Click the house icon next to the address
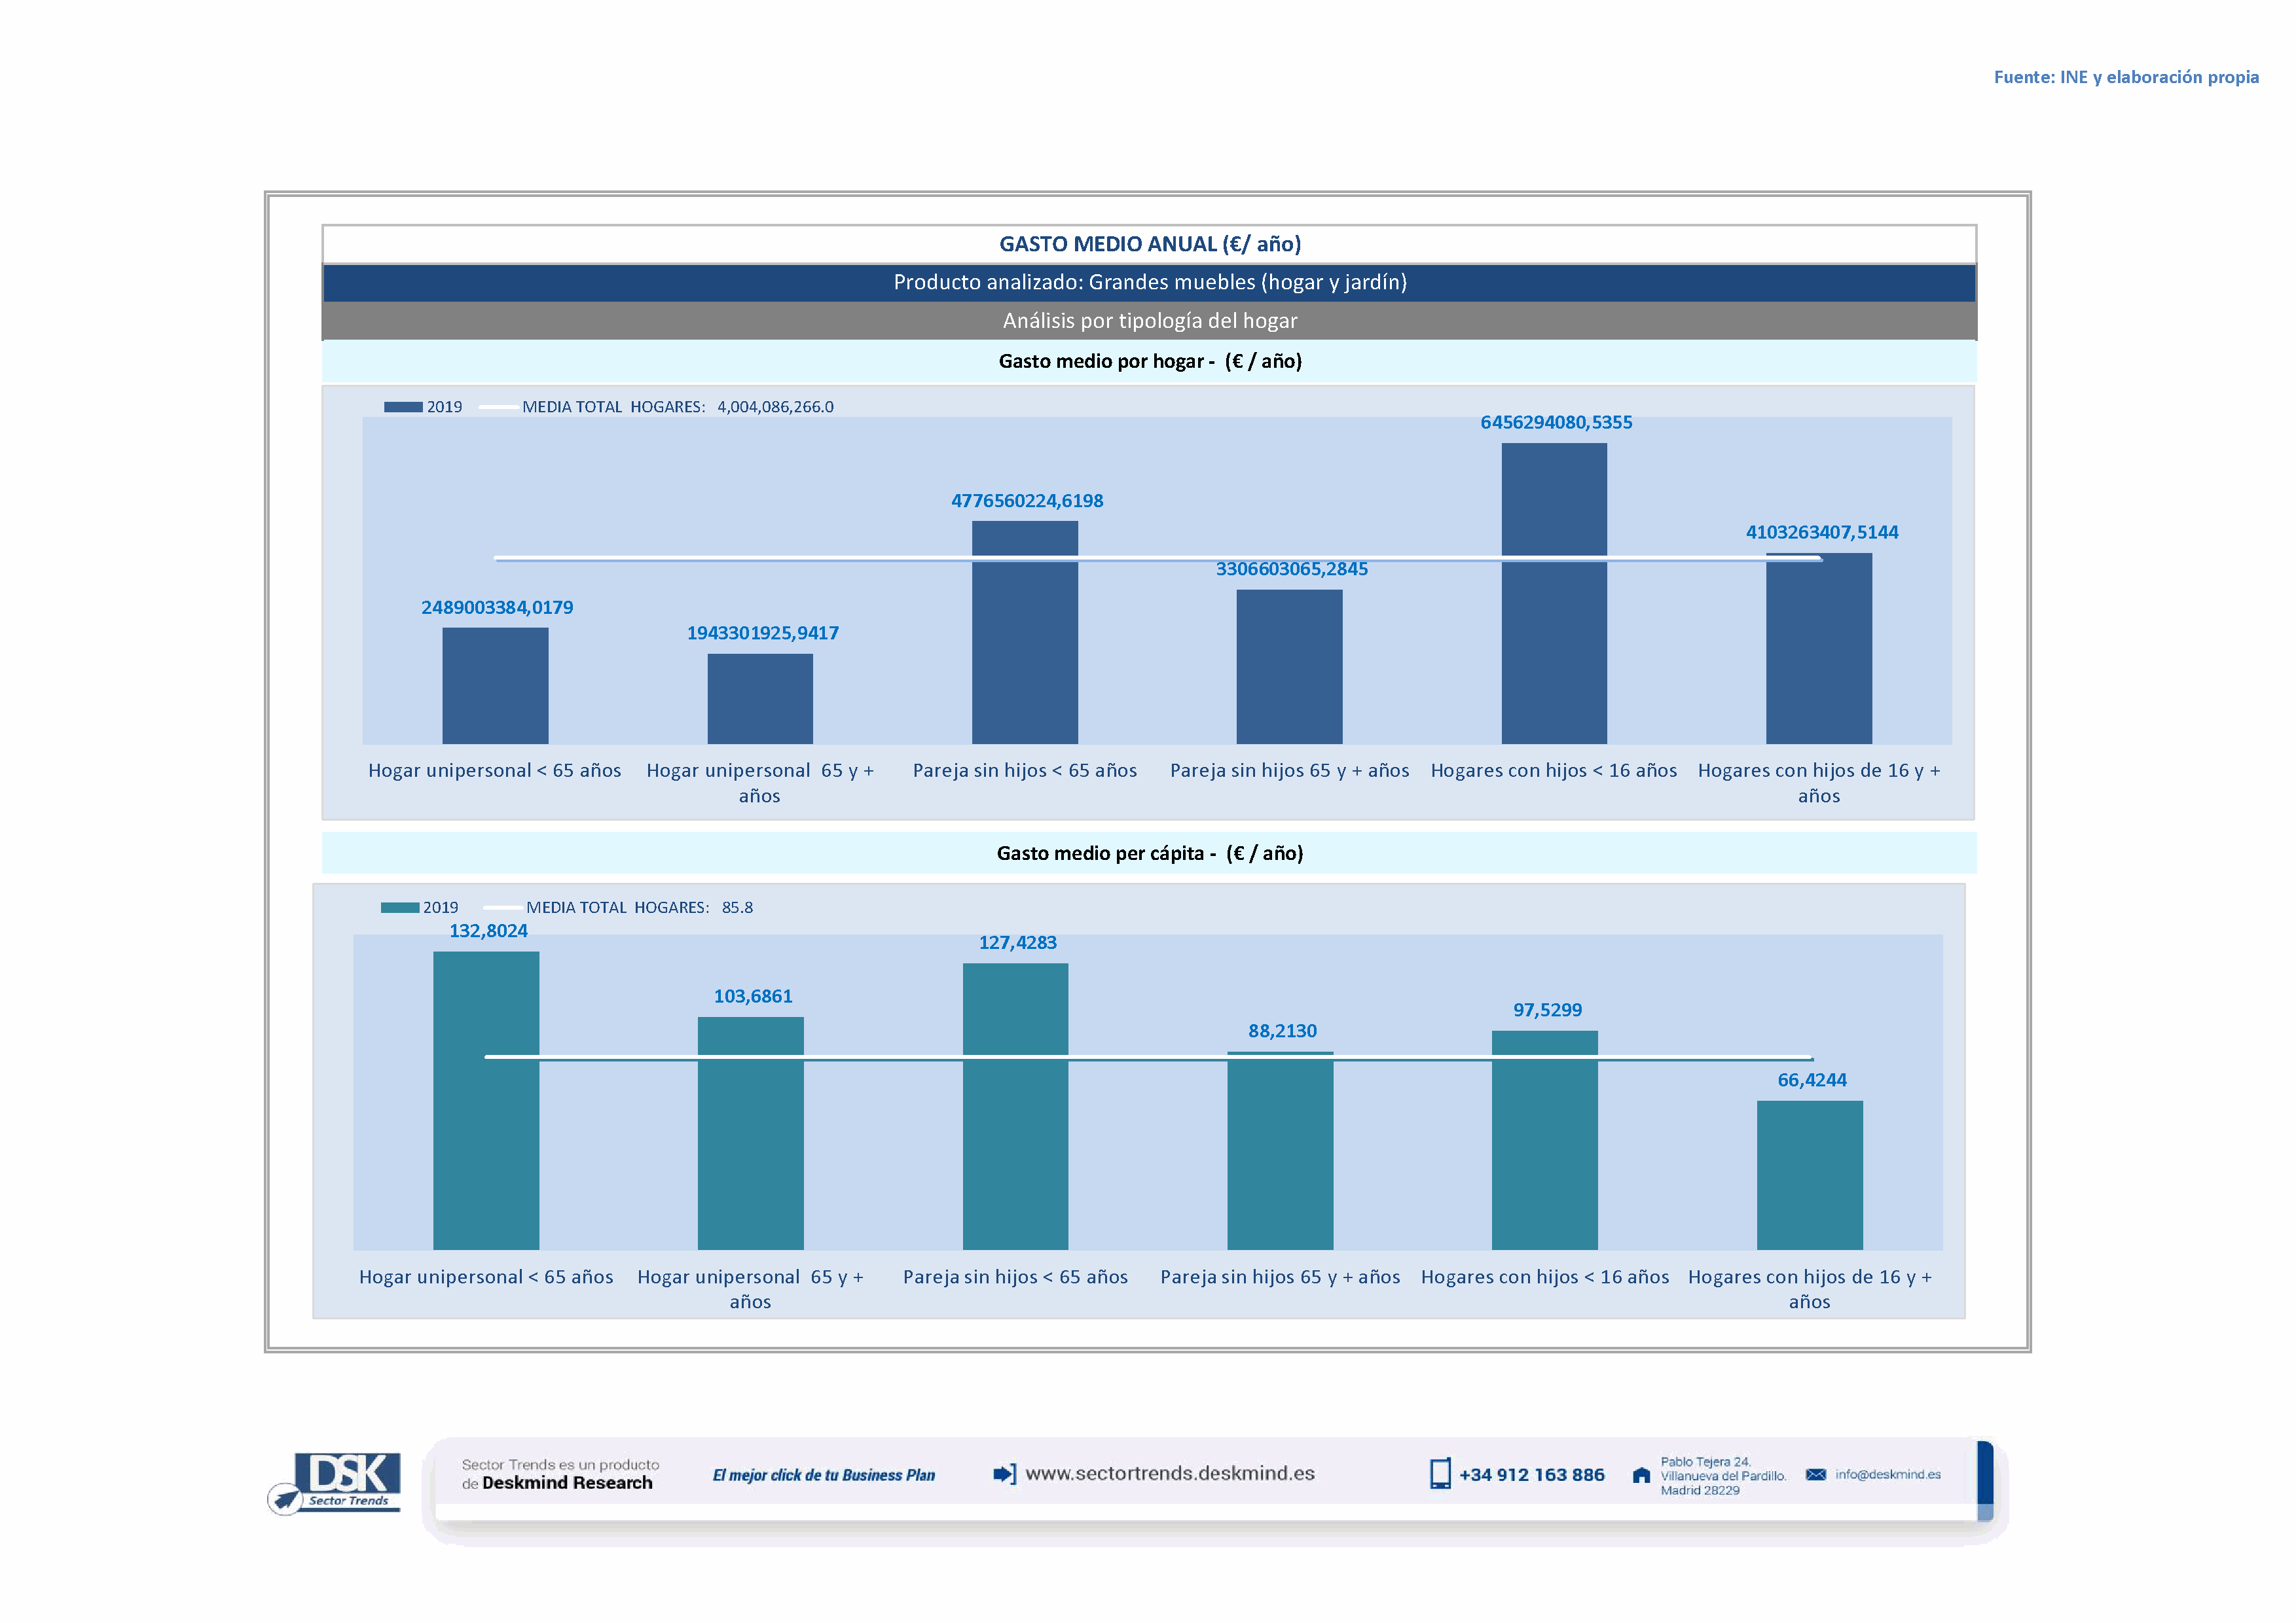2296x1623 pixels. (x=1641, y=1476)
